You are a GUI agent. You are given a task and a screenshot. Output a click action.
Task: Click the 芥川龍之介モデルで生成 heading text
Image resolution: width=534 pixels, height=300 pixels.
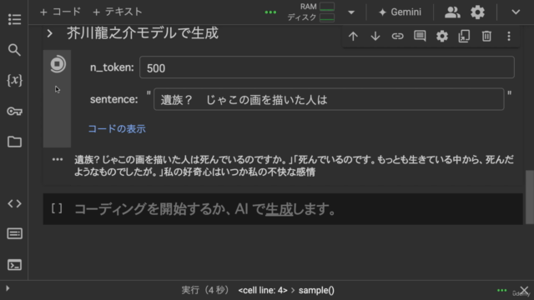click(x=143, y=33)
